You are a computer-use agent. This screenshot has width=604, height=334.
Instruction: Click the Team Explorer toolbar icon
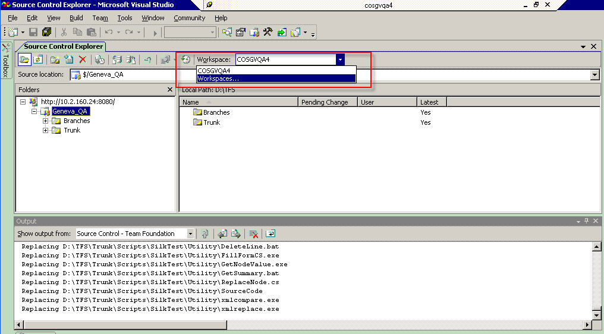254,32
